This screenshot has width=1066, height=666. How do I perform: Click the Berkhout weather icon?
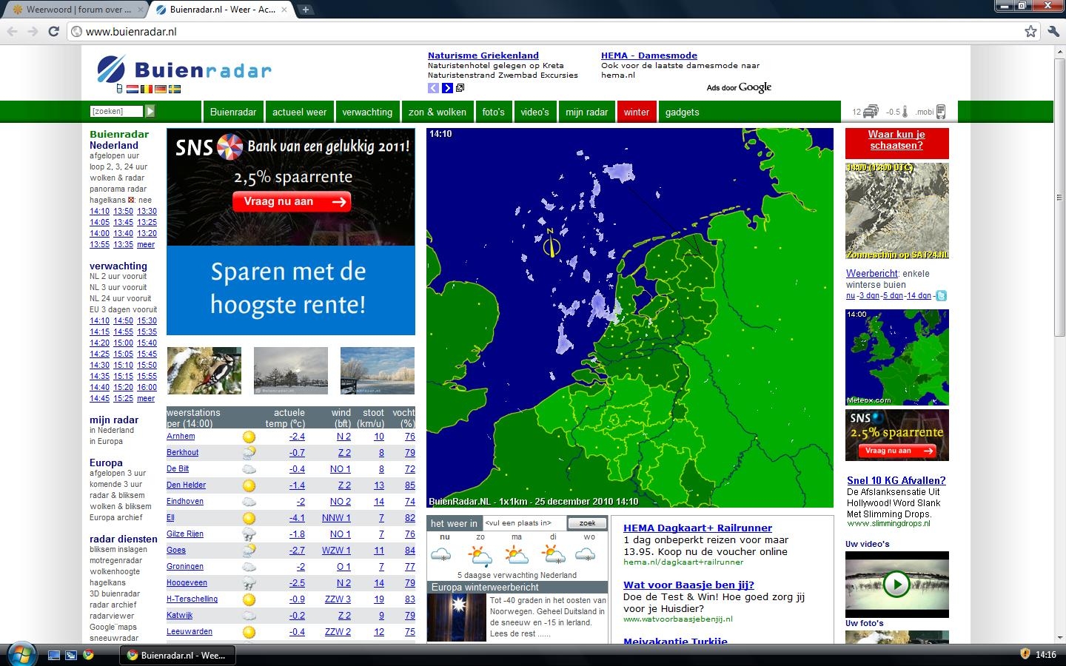(x=249, y=453)
